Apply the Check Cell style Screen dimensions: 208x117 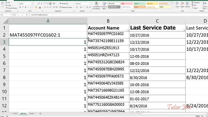pyautogui.click(x=114, y=7)
